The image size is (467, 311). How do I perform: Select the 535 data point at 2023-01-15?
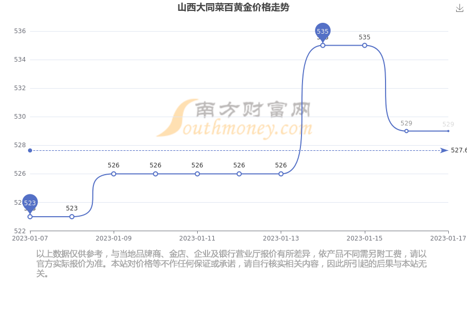point(365,46)
